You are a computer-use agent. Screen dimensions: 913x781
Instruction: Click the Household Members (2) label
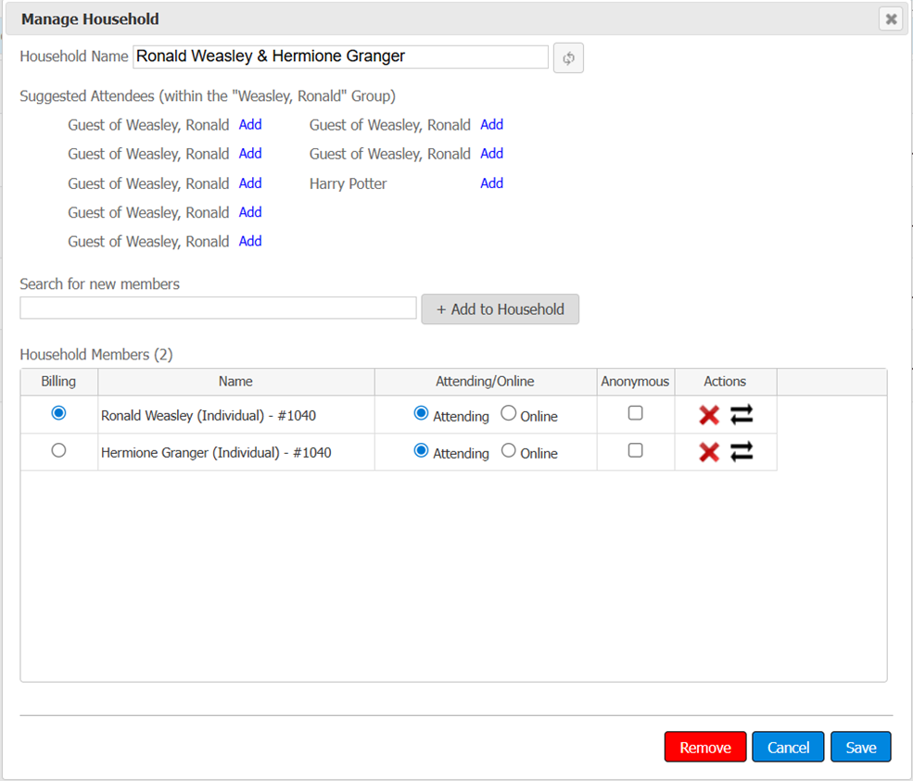96,355
